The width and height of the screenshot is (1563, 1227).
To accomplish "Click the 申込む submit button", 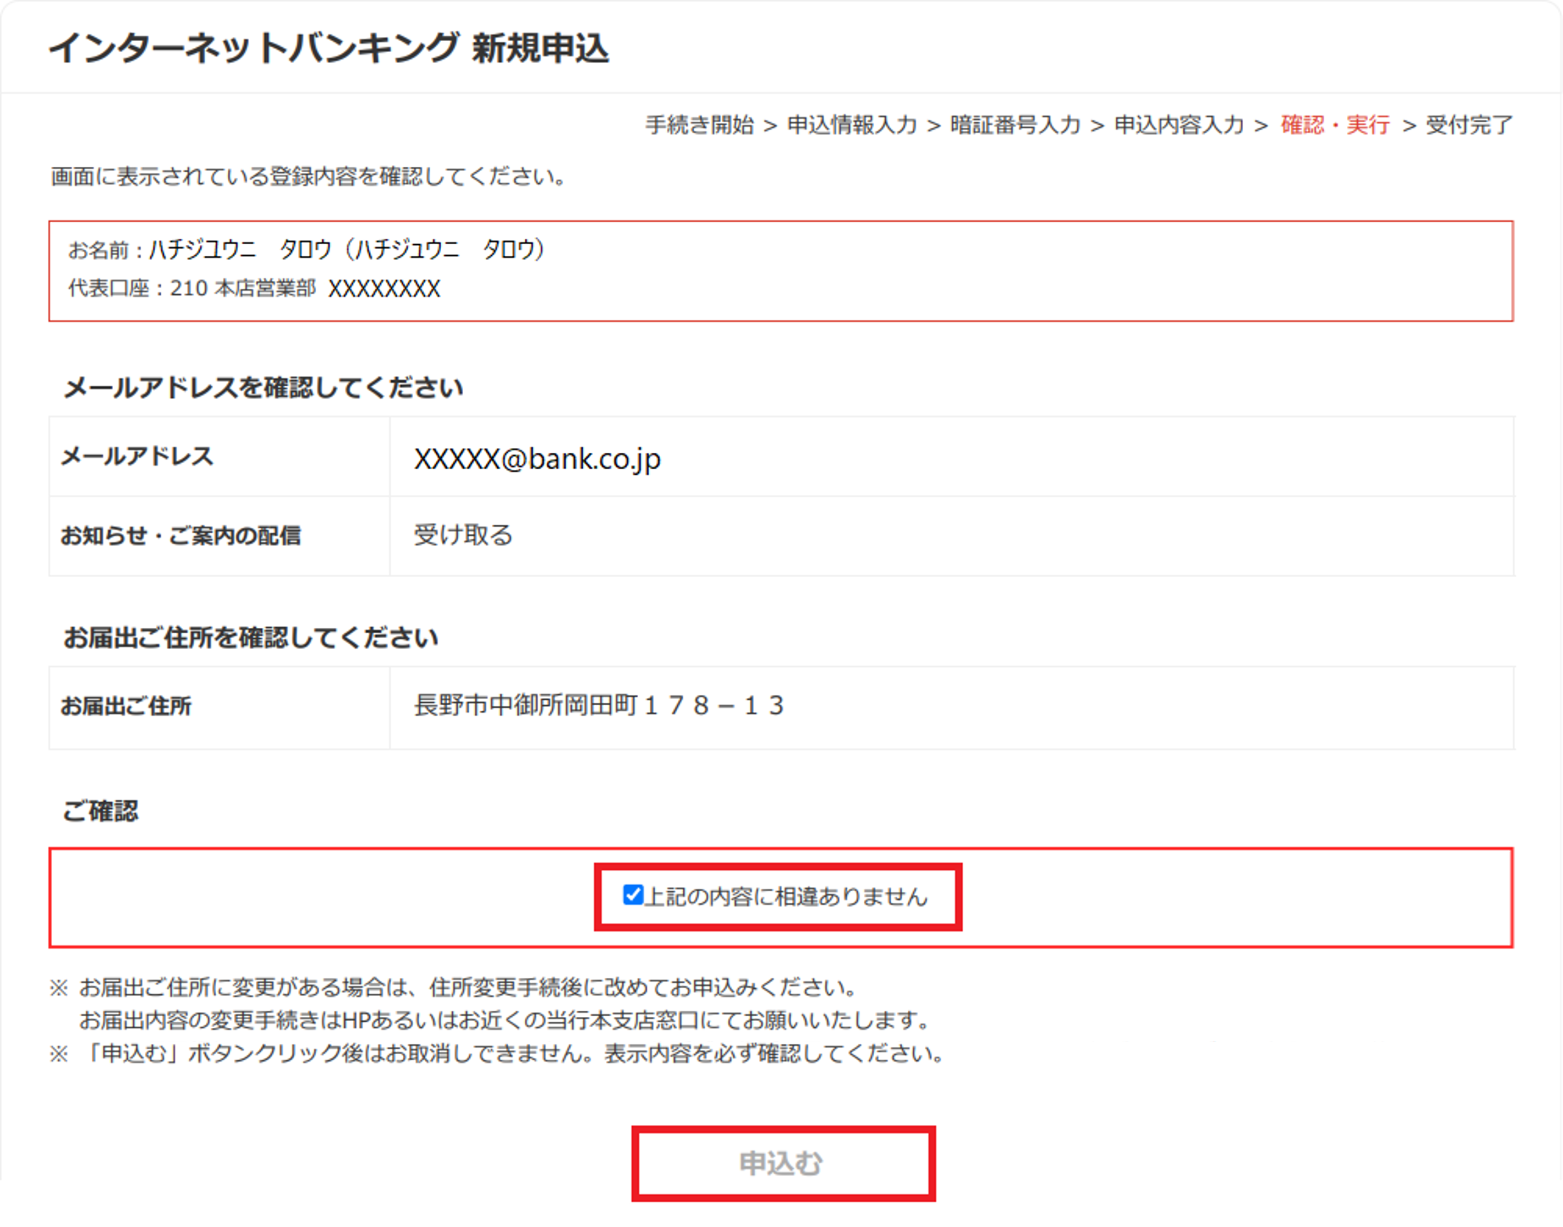I will pyautogui.click(x=782, y=1163).
